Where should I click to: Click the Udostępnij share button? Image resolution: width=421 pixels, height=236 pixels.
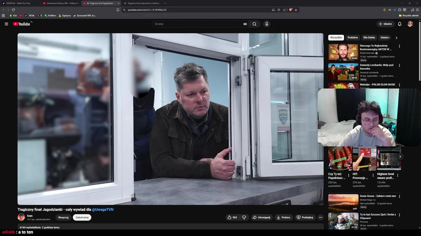[x=261, y=217]
